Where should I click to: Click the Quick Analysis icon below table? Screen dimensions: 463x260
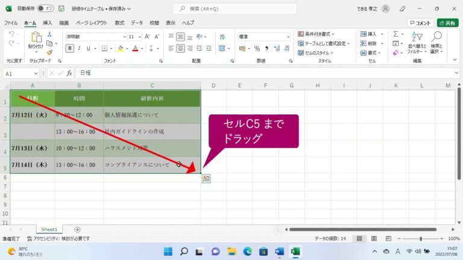206,179
